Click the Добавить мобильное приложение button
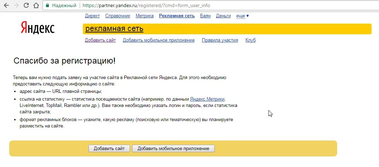This screenshot has height=167, width=379. pos(173,148)
